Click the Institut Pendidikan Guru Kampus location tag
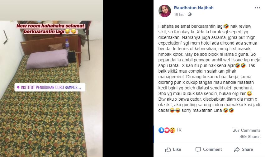Image resolution: width=265 pixels, height=157 pixels. pyautogui.click(x=50, y=87)
